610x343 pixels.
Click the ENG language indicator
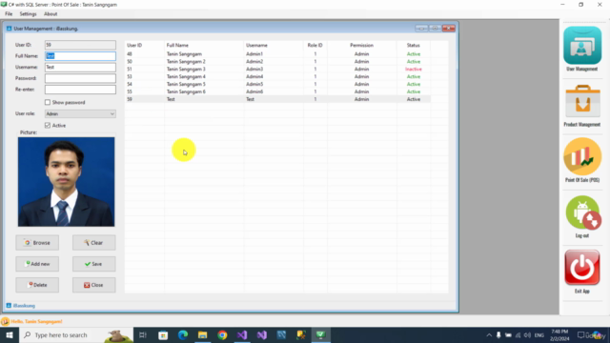pyautogui.click(x=539, y=335)
